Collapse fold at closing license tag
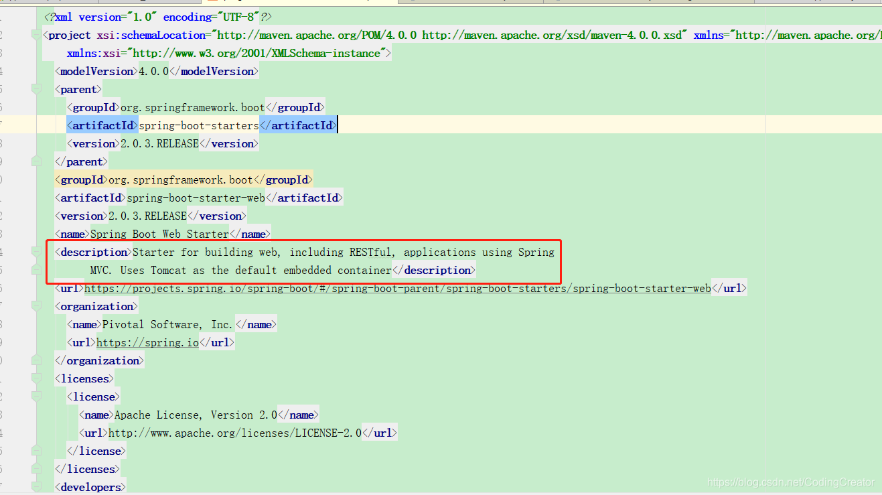 click(x=36, y=451)
